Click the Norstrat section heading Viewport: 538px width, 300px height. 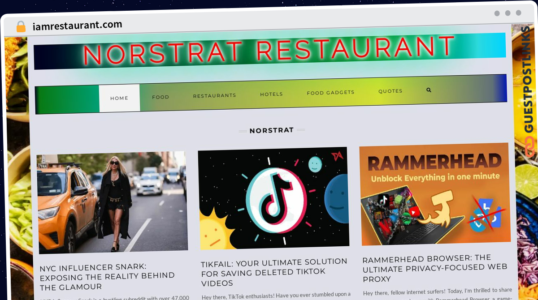click(x=271, y=130)
